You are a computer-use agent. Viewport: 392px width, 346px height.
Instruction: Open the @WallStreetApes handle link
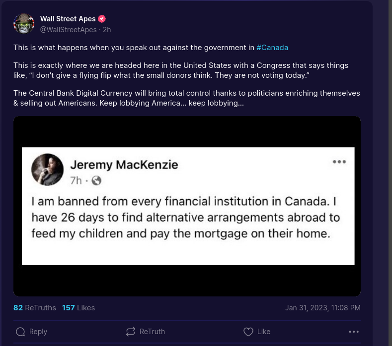point(69,30)
